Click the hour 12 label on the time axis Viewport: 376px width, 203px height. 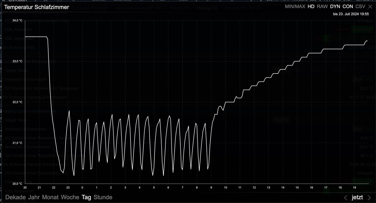click(x=254, y=187)
